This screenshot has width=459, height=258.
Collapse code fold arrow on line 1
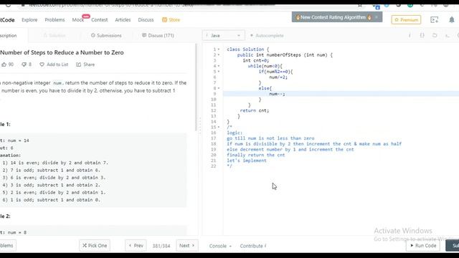point(219,49)
